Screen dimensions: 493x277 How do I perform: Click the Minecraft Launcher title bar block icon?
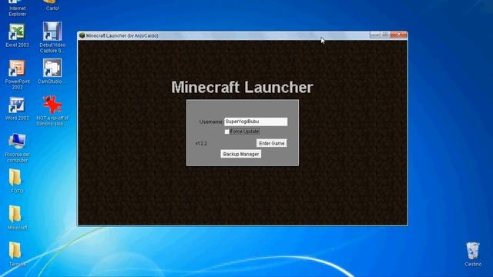82,35
